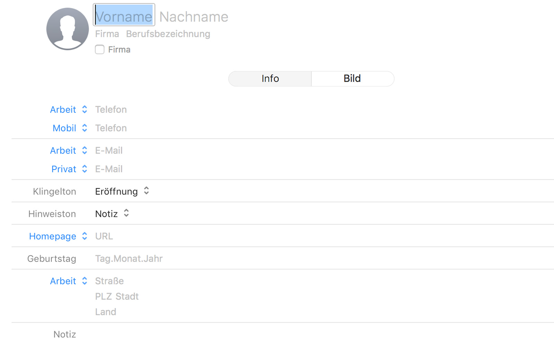Screen dimensions: 554x346
Task: Tick the Firma checkbox
Action: (100, 49)
